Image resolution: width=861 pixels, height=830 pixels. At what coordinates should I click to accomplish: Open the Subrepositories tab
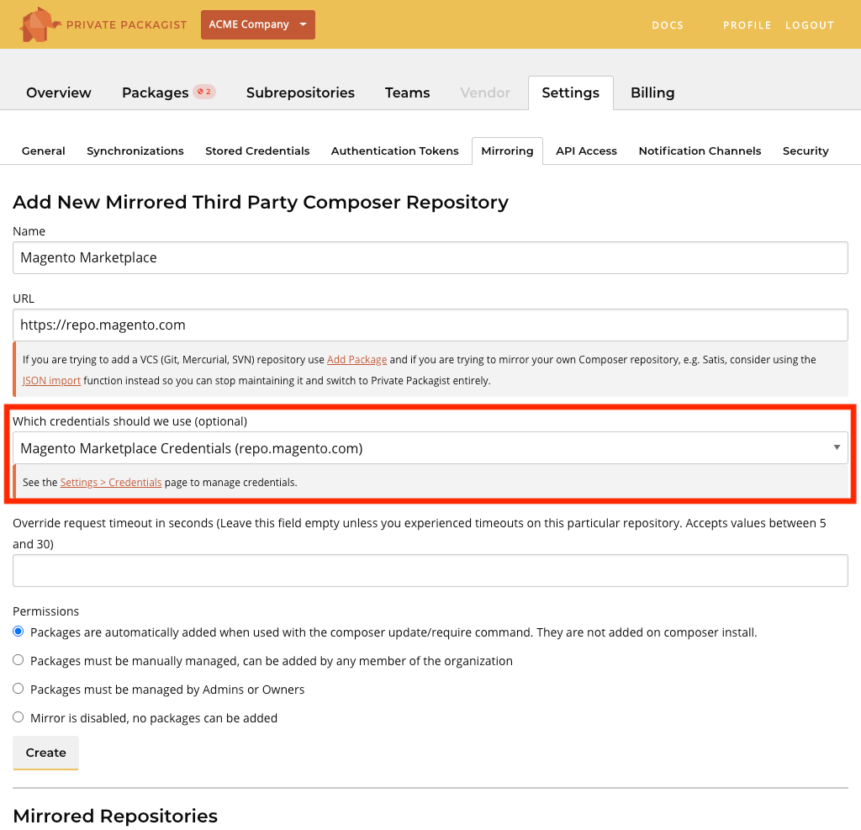pos(300,93)
